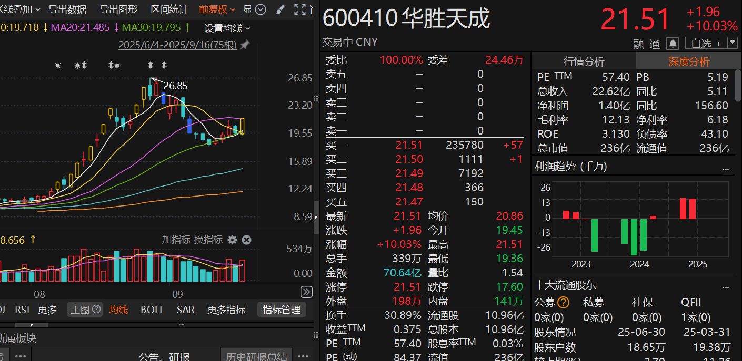Click the pin icon beside the date range
This screenshot has height=361, width=742.
pyautogui.click(x=245, y=45)
